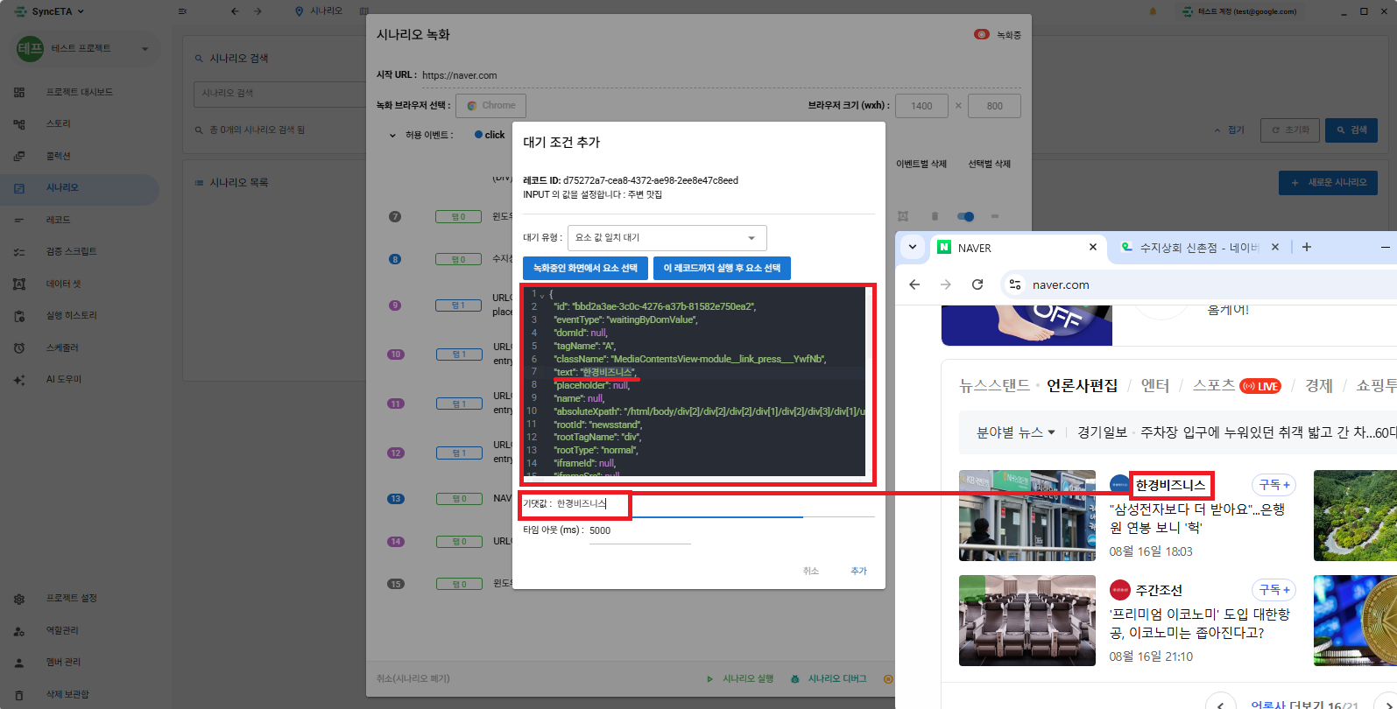Open the 역할관리 icon in sidebar
The width and height of the screenshot is (1397, 709).
[19, 630]
